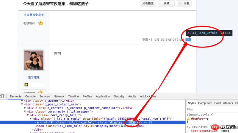
Task: Click the Styles Filter input field
Action: click(212, 109)
